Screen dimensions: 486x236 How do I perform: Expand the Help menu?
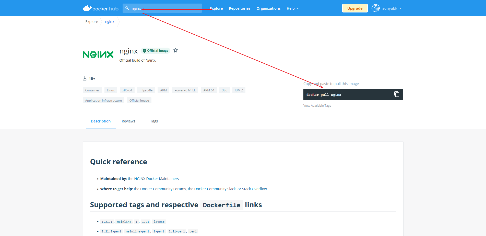pyautogui.click(x=293, y=8)
